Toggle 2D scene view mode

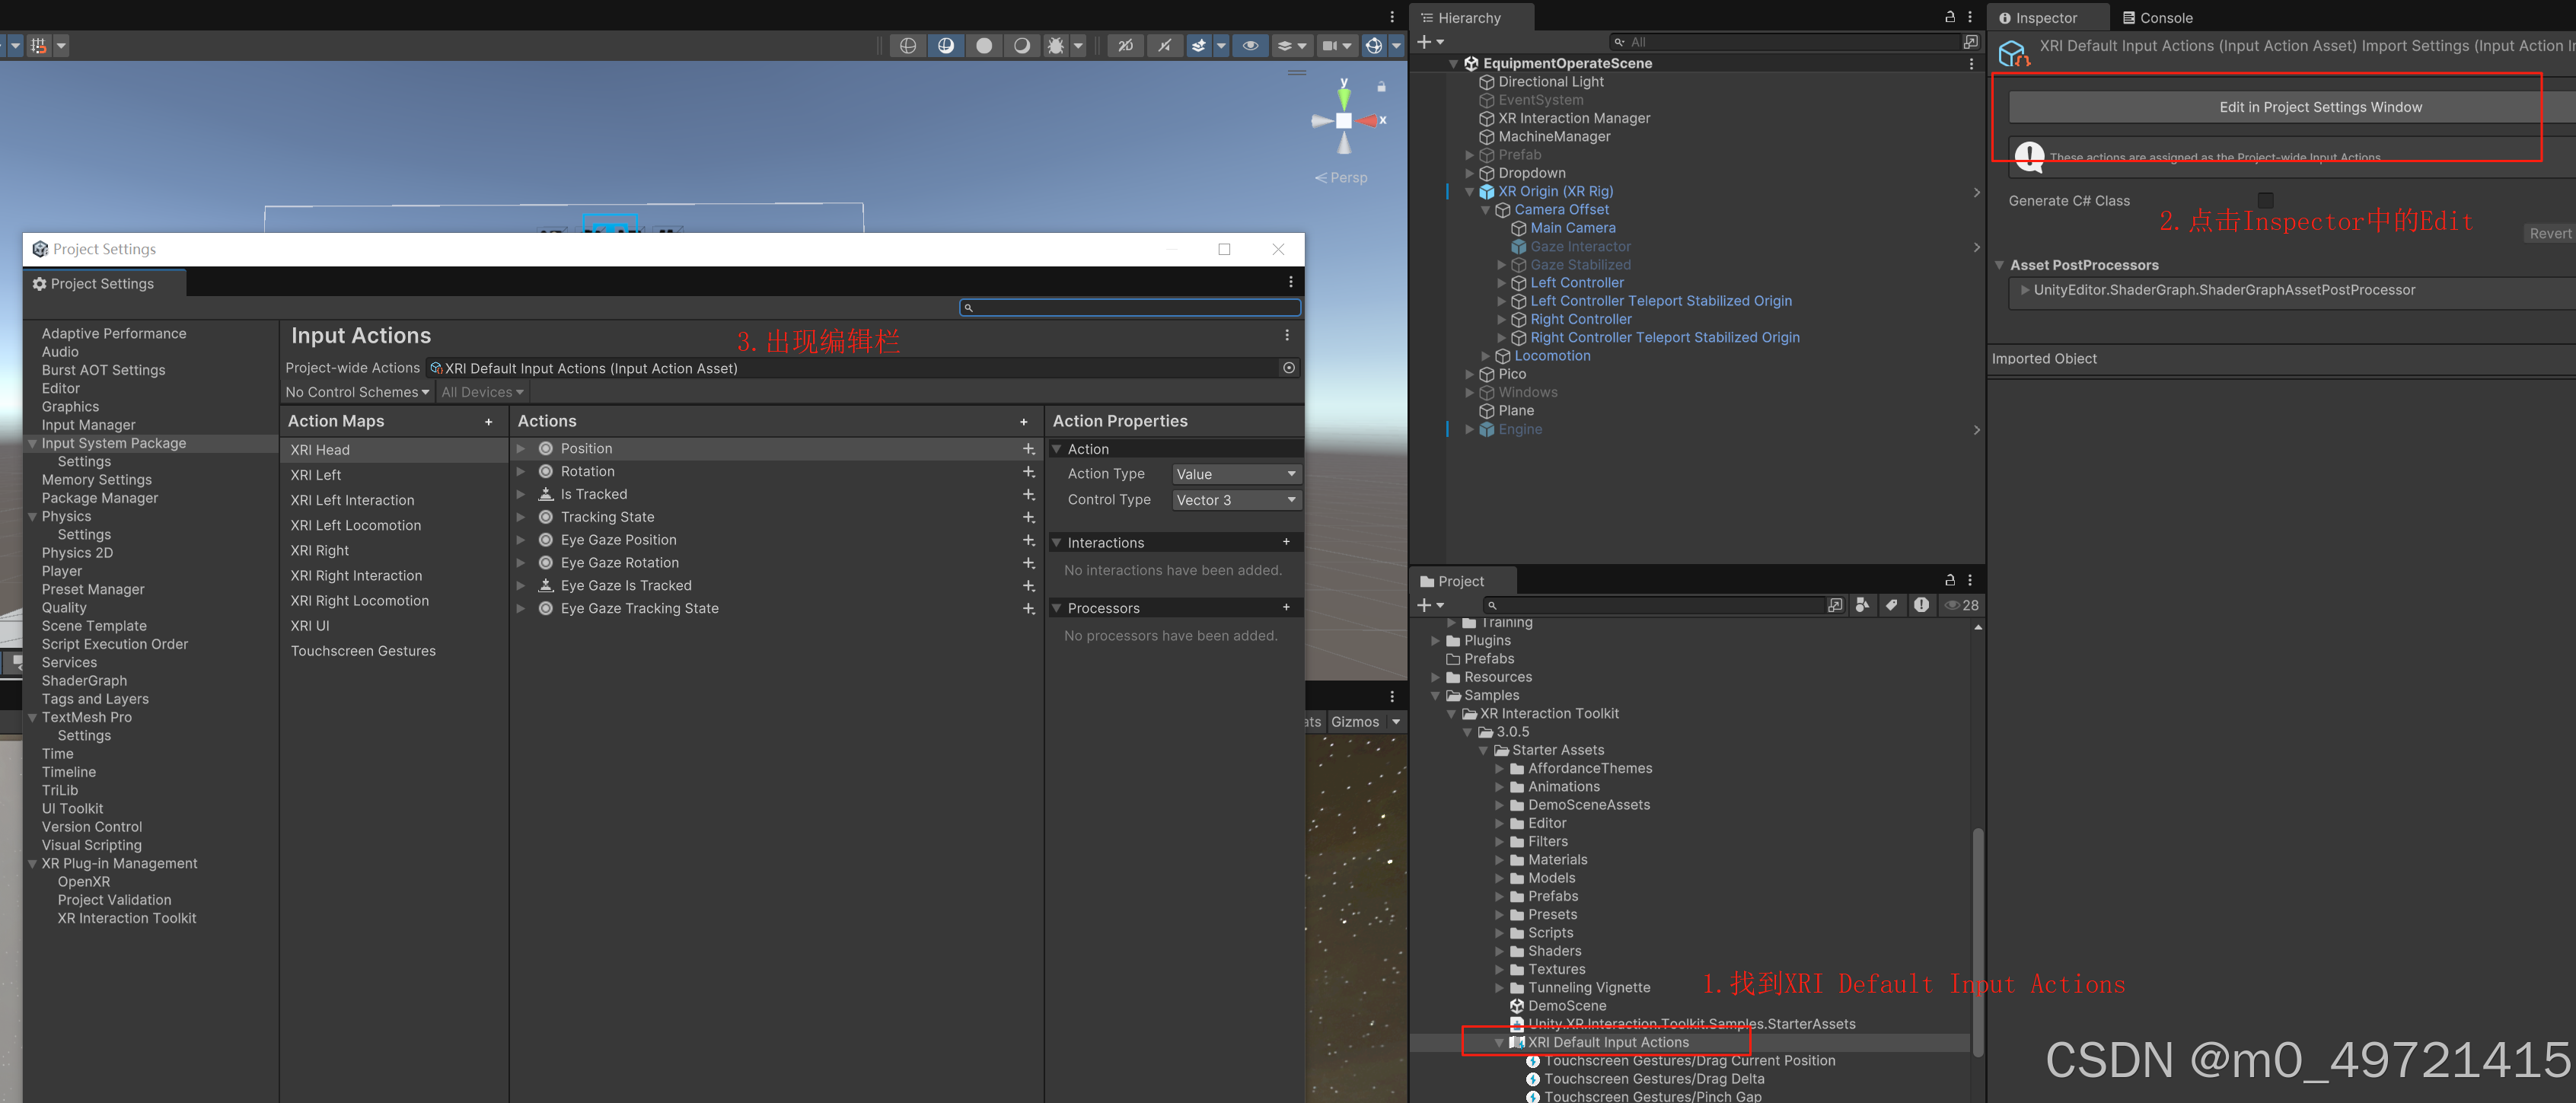point(1125,45)
